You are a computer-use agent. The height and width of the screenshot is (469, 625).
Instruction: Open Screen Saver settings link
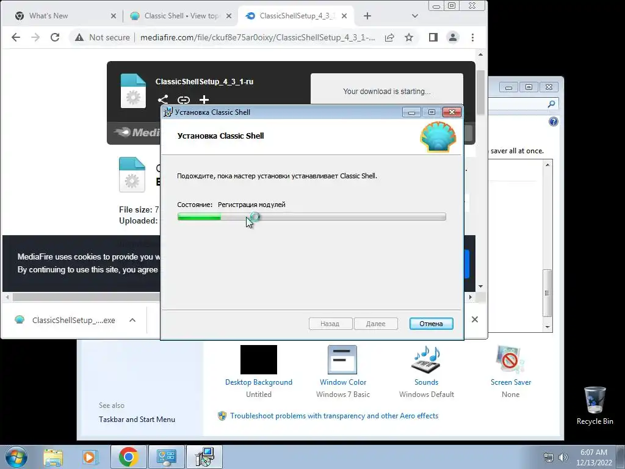pyautogui.click(x=511, y=382)
